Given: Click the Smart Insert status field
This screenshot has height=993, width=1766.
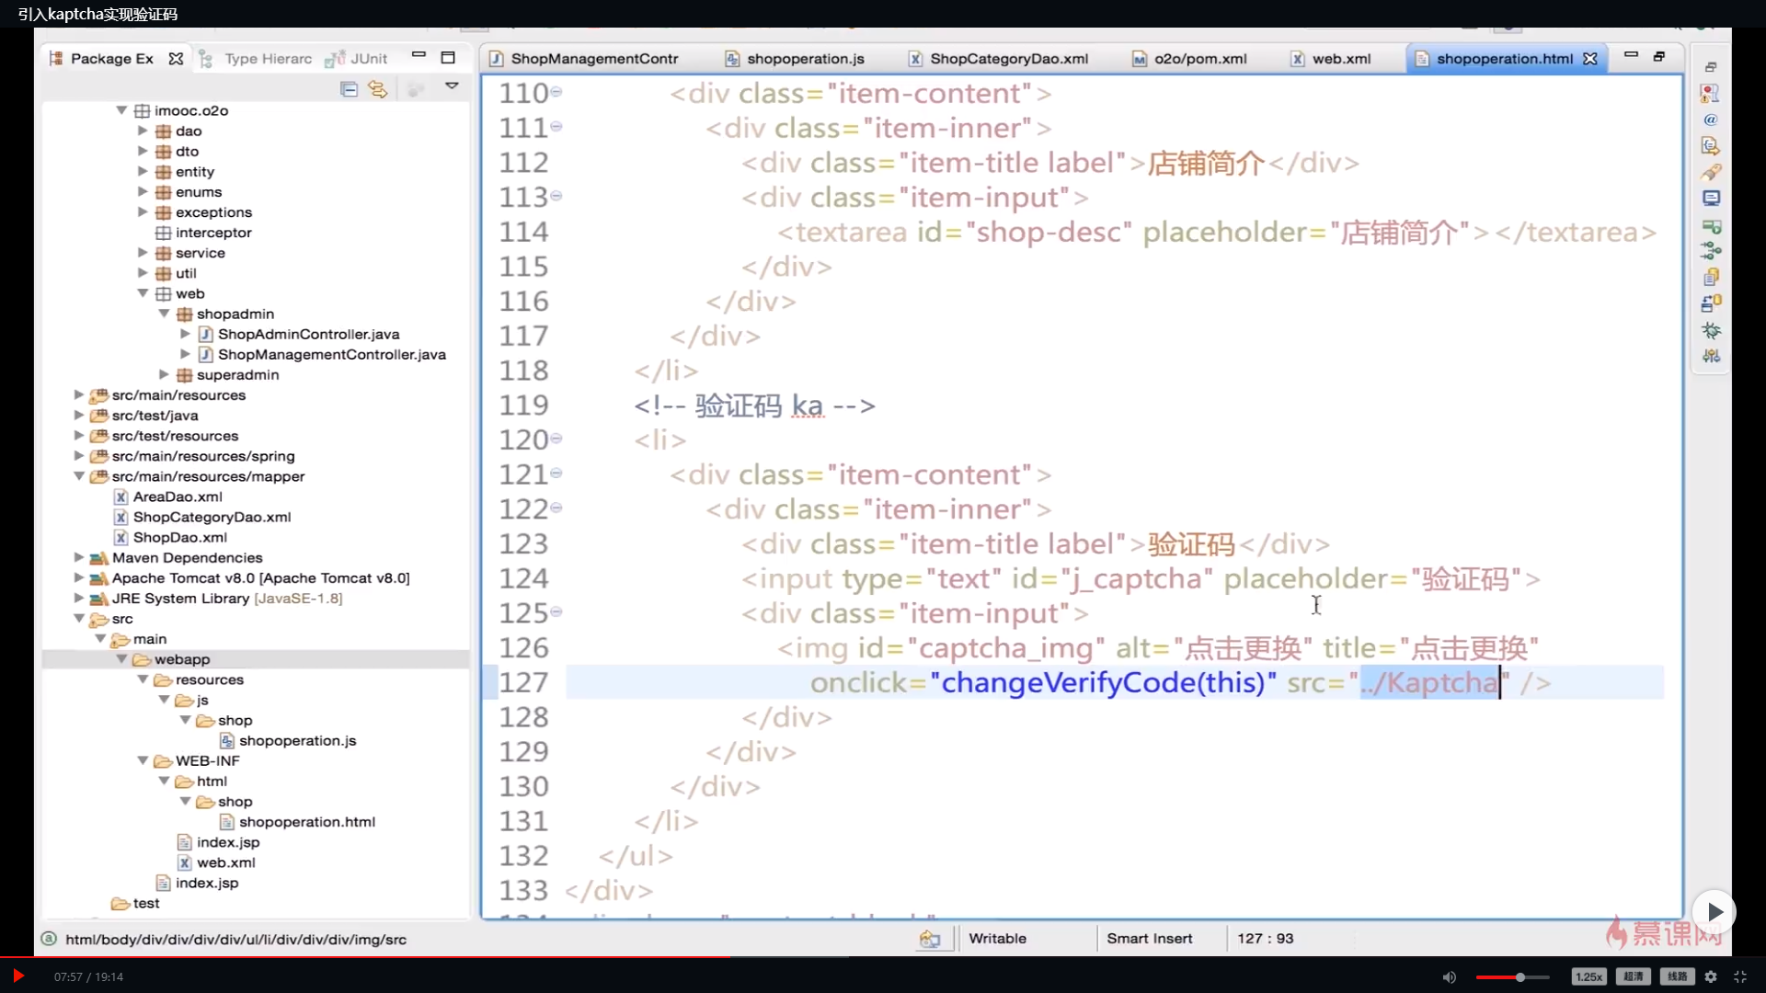Looking at the screenshot, I should pyautogui.click(x=1150, y=939).
